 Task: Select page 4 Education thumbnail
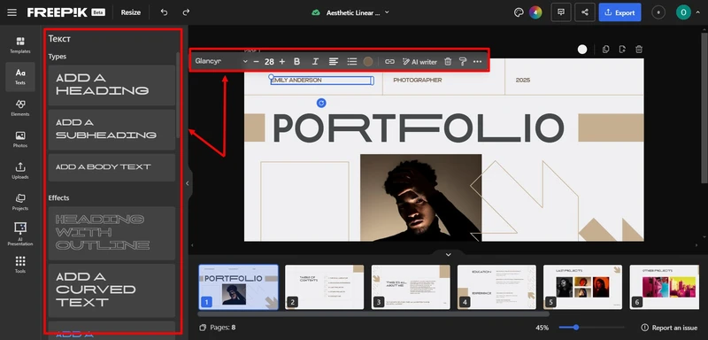point(496,287)
